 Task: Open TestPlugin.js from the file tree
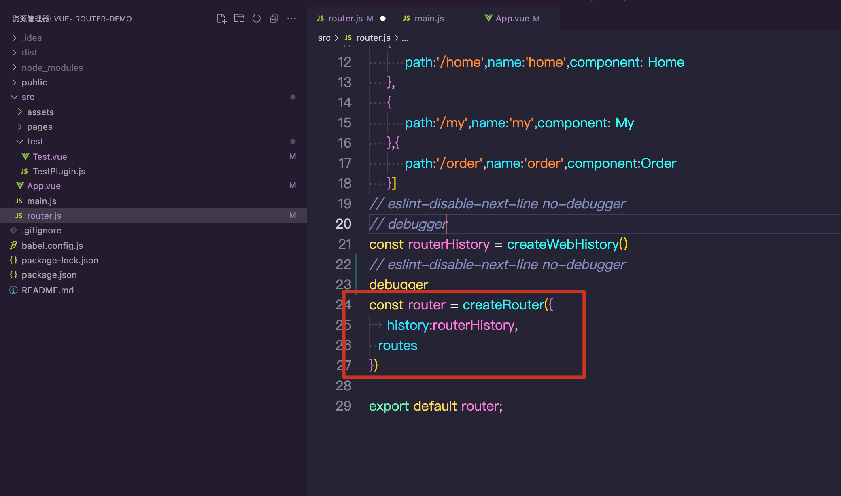pos(59,171)
